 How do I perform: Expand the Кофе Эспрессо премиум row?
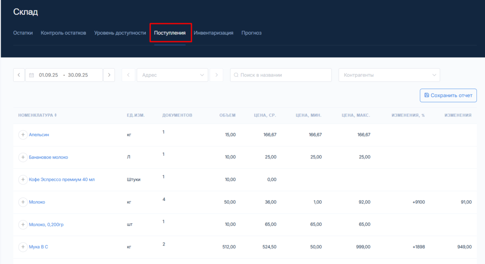[x=23, y=180]
